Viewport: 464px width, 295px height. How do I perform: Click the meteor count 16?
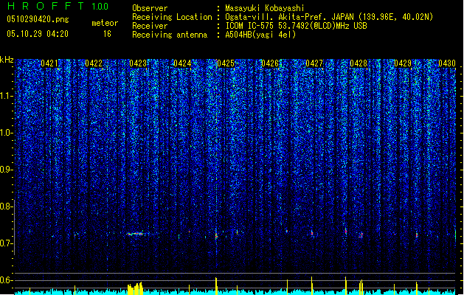pos(107,34)
